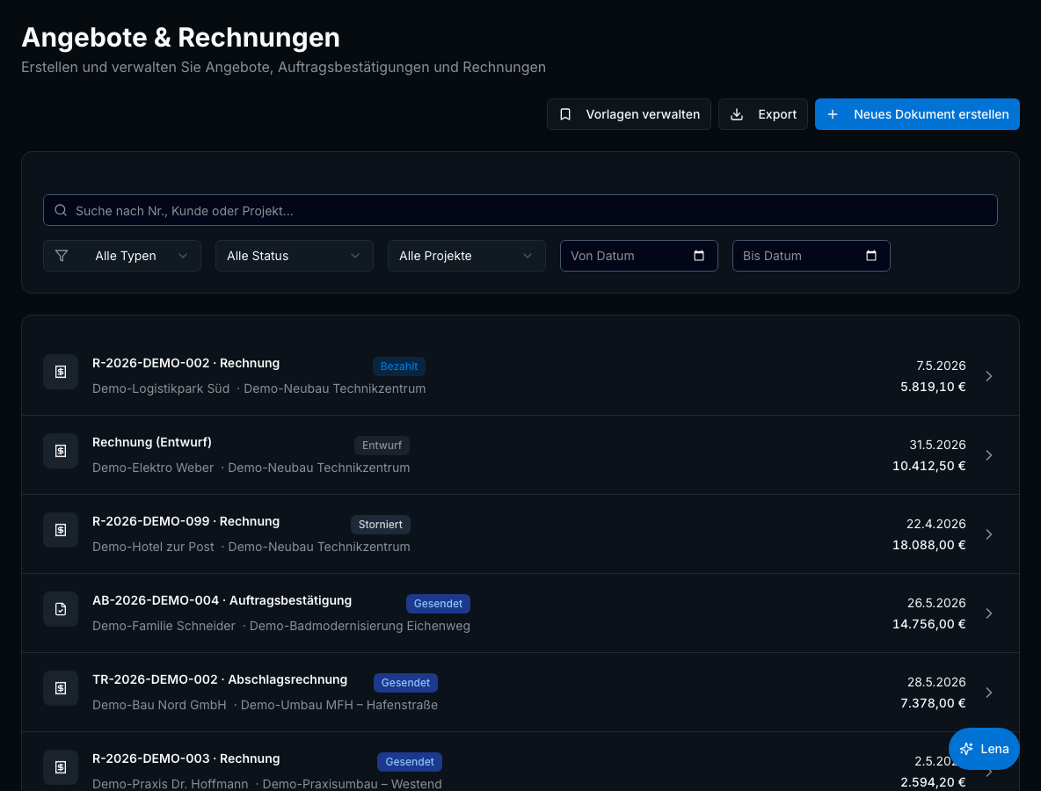Open TR-2026-DEMO-002 via its chevron arrow
1041x791 pixels.
point(988,693)
